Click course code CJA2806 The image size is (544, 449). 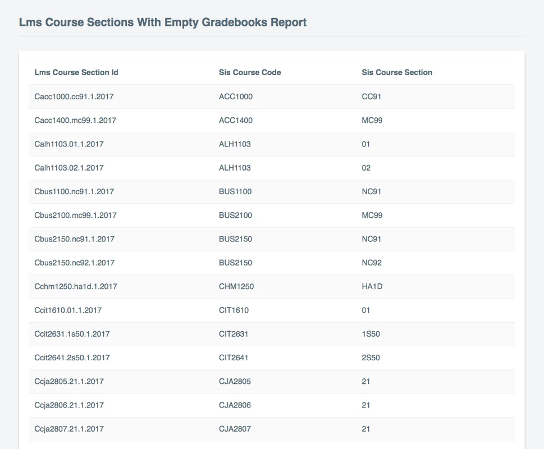[x=235, y=405]
